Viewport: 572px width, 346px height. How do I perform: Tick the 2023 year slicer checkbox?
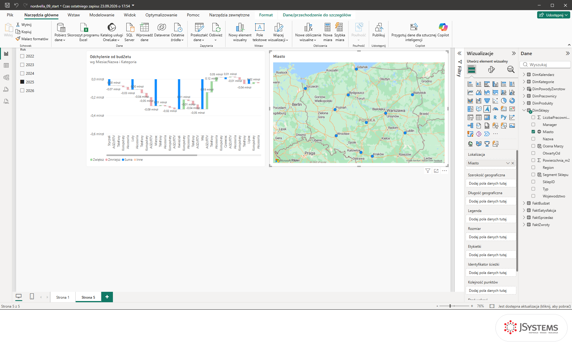coord(22,65)
